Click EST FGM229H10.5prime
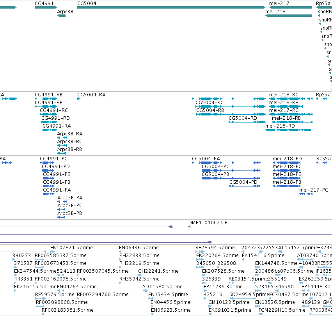The height and width of the screenshot is (316, 332). click(282, 310)
